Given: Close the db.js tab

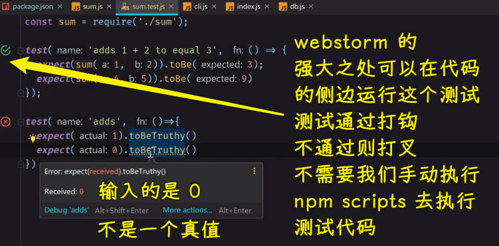Looking at the screenshot, I should pos(310,7).
